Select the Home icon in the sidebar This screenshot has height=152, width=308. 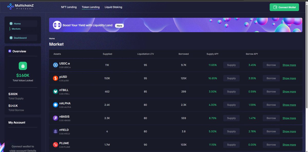[x=11, y=23]
